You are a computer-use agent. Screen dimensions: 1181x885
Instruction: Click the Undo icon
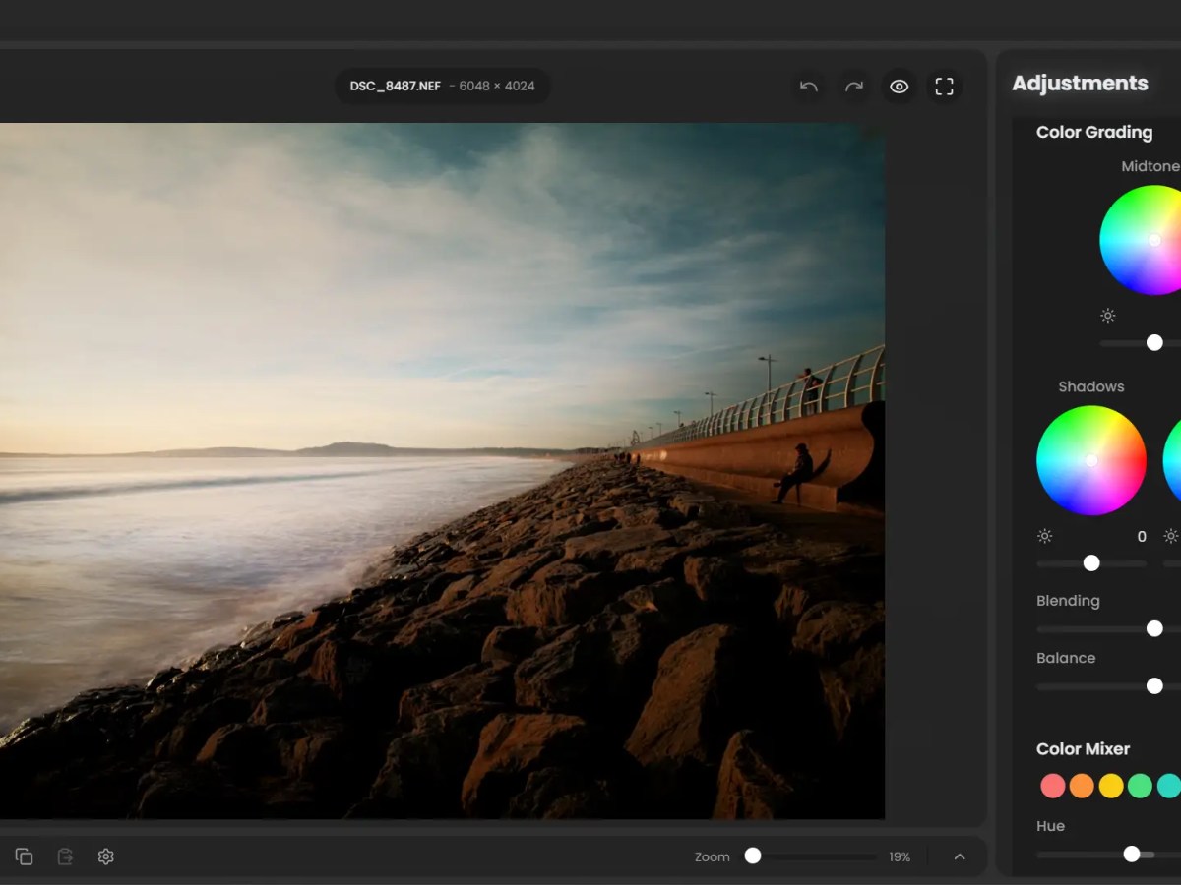(x=808, y=87)
